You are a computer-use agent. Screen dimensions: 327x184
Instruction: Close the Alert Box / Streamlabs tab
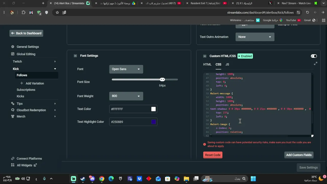pyautogui.click(x=51, y=3)
